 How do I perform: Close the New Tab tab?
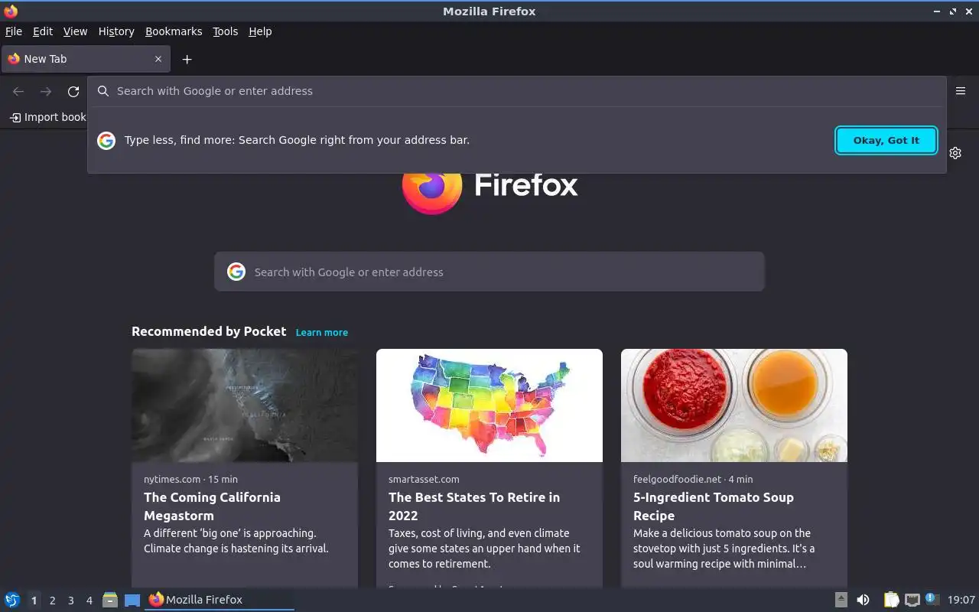158,59
